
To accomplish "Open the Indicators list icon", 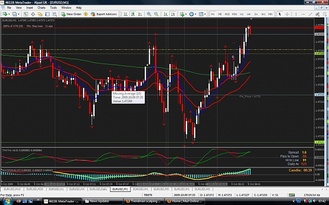I will (x=182, y=14).
